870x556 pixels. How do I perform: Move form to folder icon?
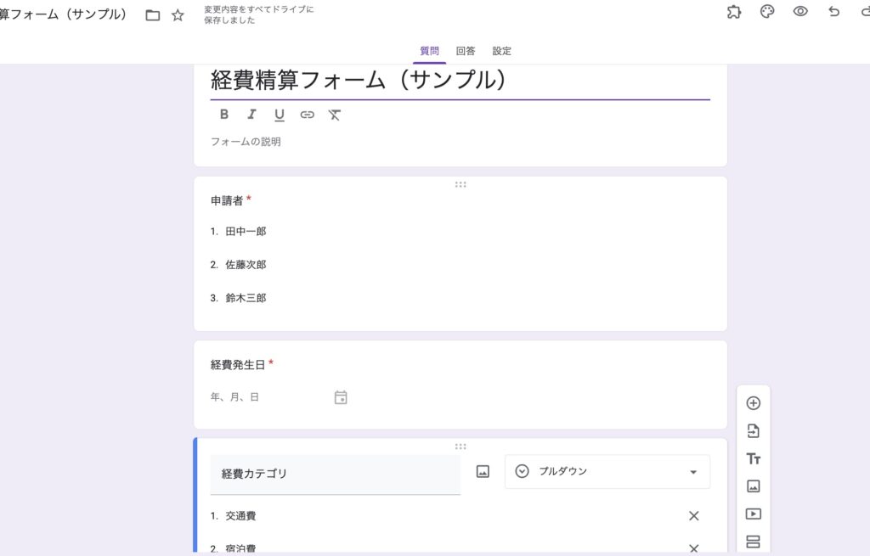pyautogui.click(x=153, y=15)
